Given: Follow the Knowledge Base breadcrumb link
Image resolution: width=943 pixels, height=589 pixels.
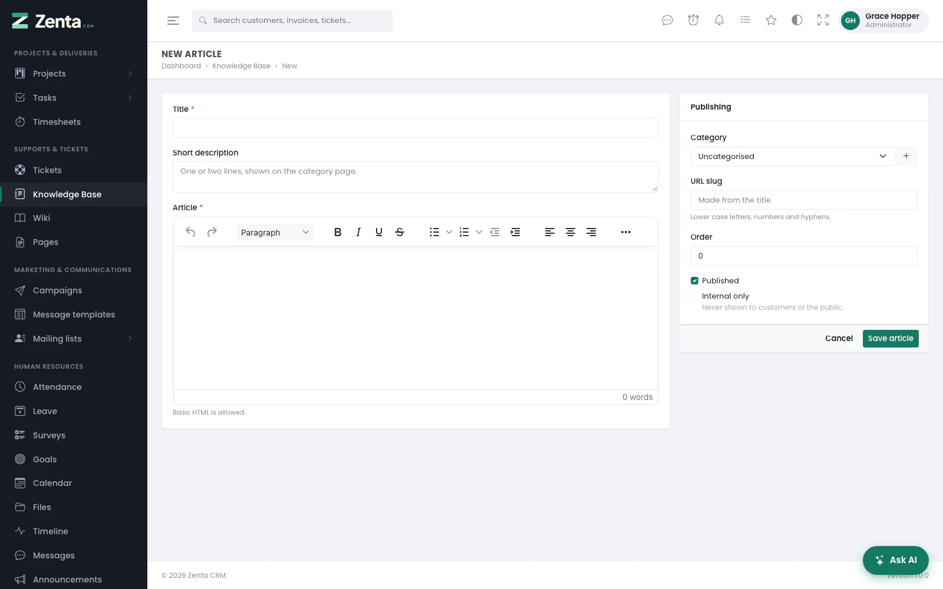Looking at the screenshot, I should point(241,66).
